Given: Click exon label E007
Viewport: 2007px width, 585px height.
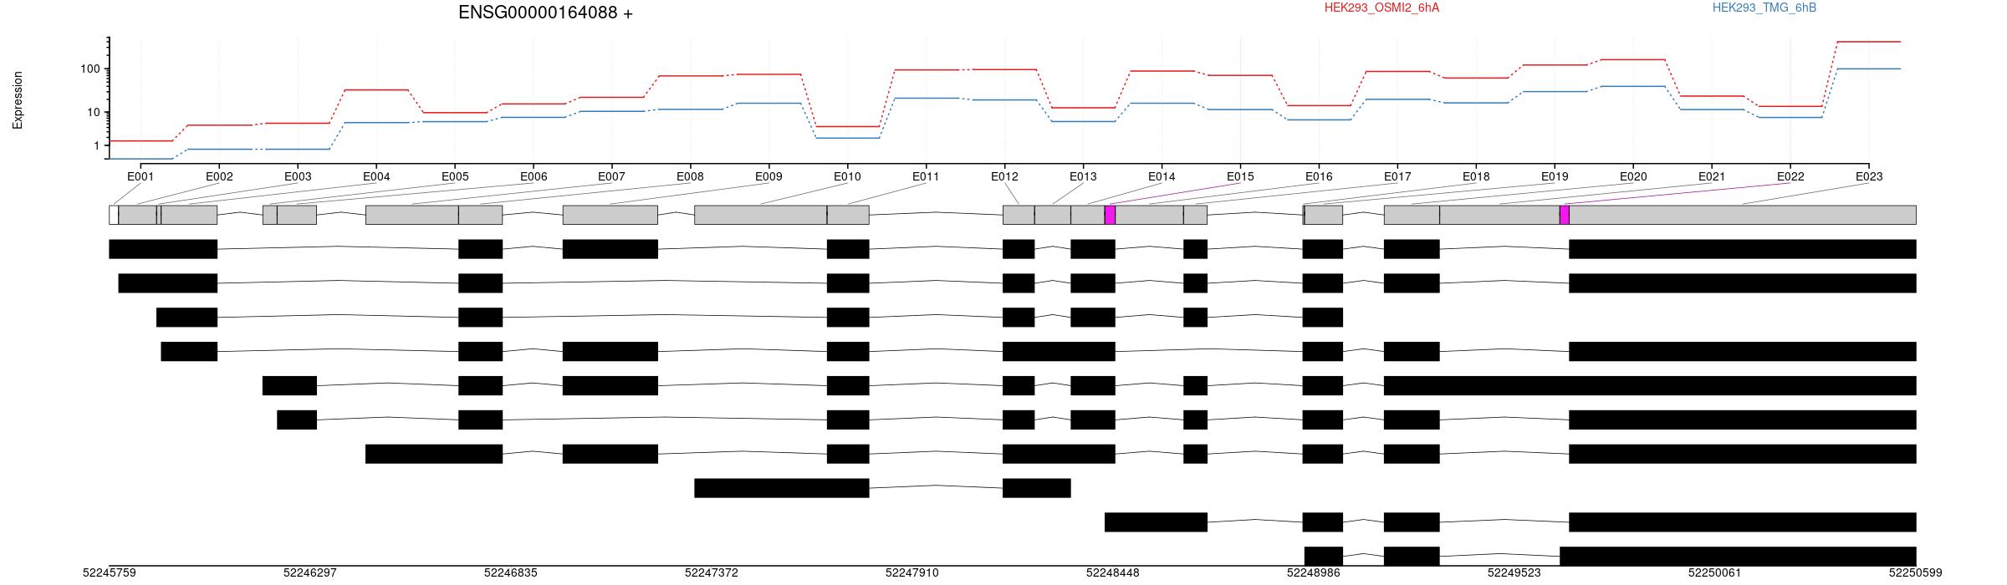Looking at the screenshot, I should coord(611,176).
